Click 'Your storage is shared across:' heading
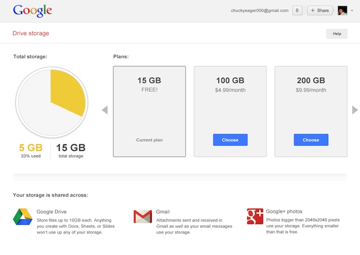This screenshot has width=360, height=255. (50, 195)
